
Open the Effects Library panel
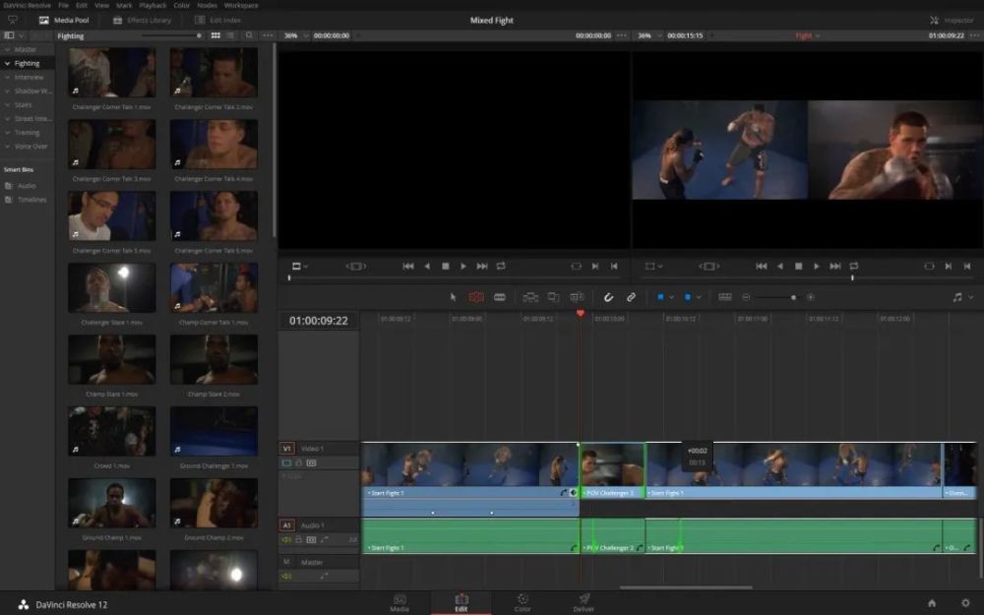142,20
